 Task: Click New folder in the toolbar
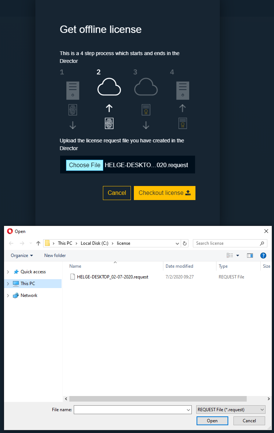55,256
